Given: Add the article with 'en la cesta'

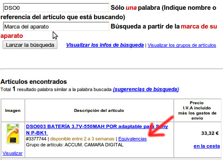Looking at the screenshot, I should click(x=207, y=146).
